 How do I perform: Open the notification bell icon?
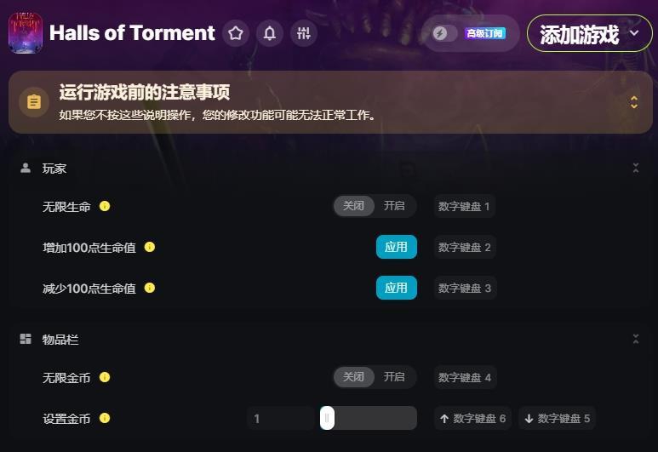click(270, 33)
